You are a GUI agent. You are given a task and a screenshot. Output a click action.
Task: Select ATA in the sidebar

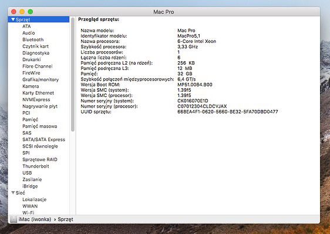pos(26,26)
